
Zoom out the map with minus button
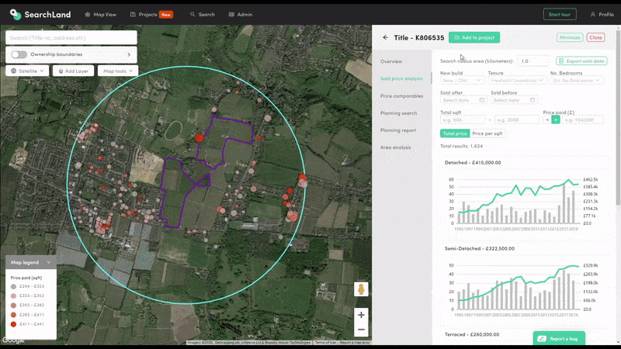pyautogui.click(x=361, y=330)
